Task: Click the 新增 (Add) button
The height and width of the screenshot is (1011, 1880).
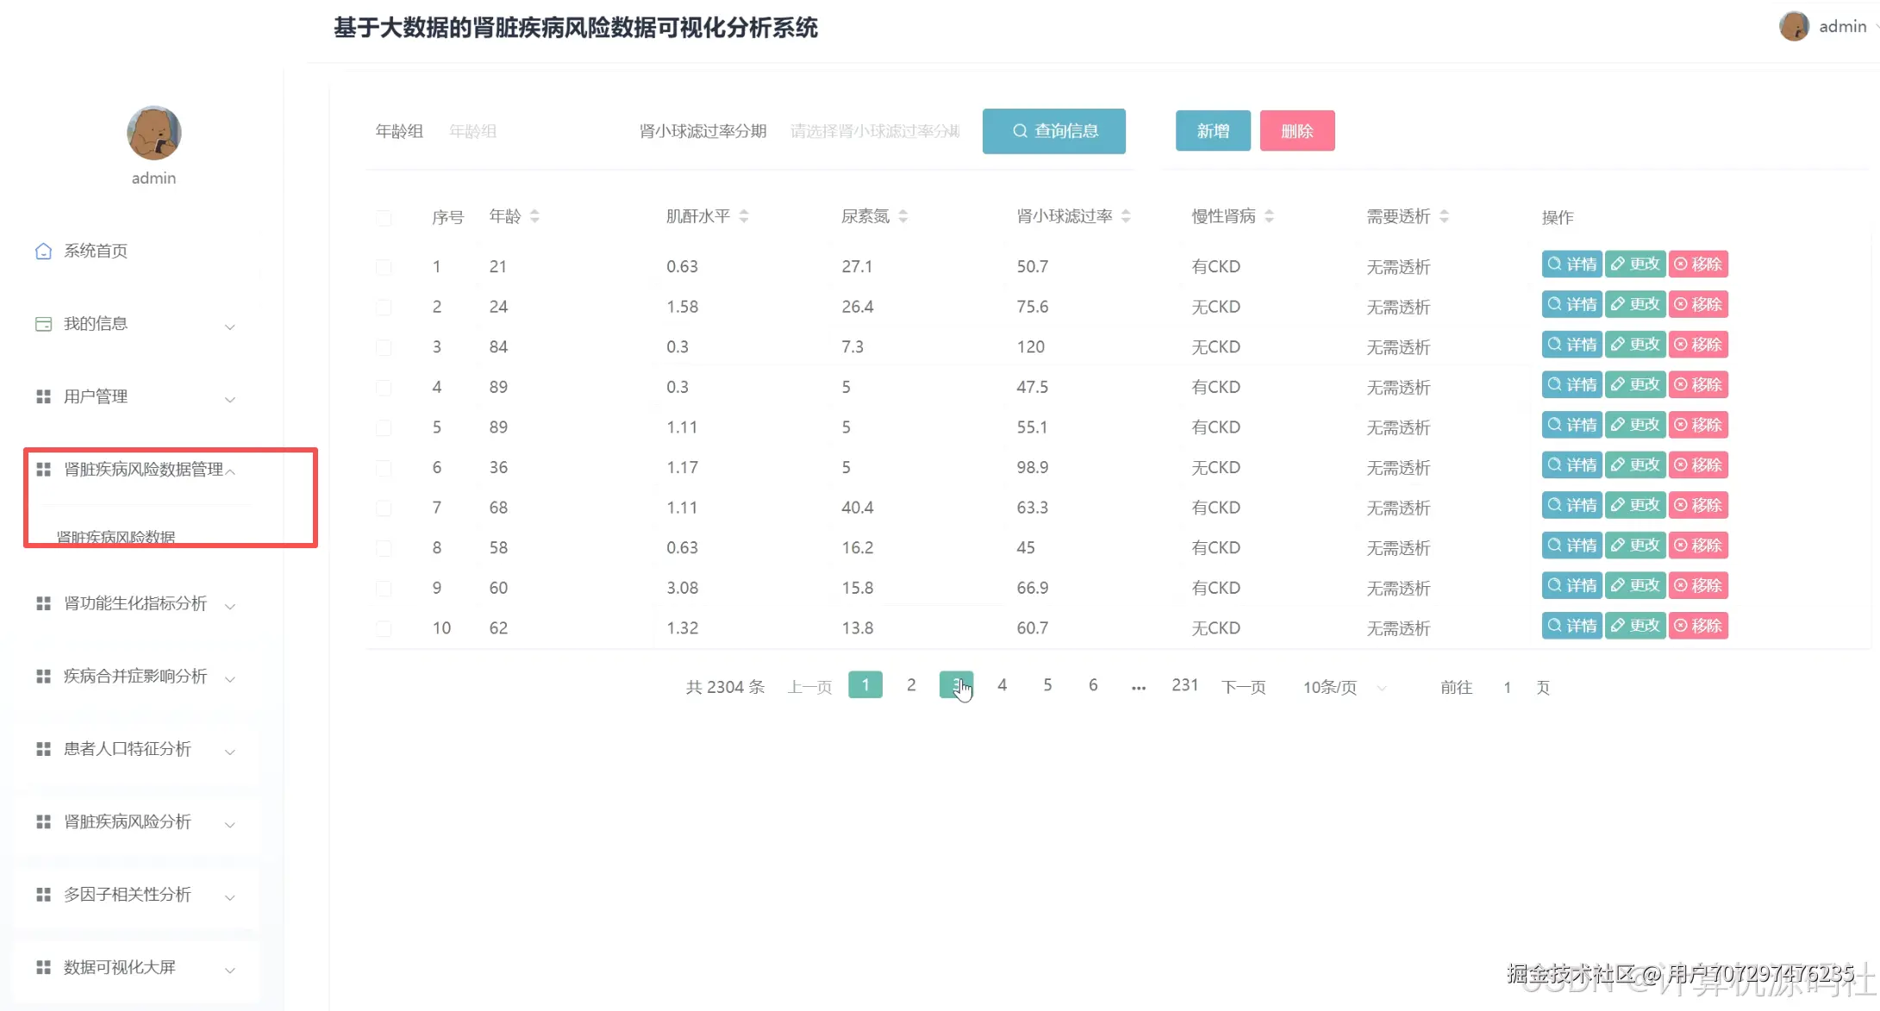Action: 1212,130
